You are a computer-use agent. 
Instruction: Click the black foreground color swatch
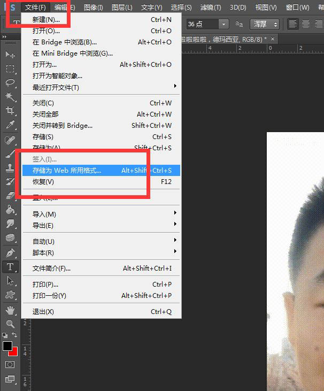(x=7, y=346)
